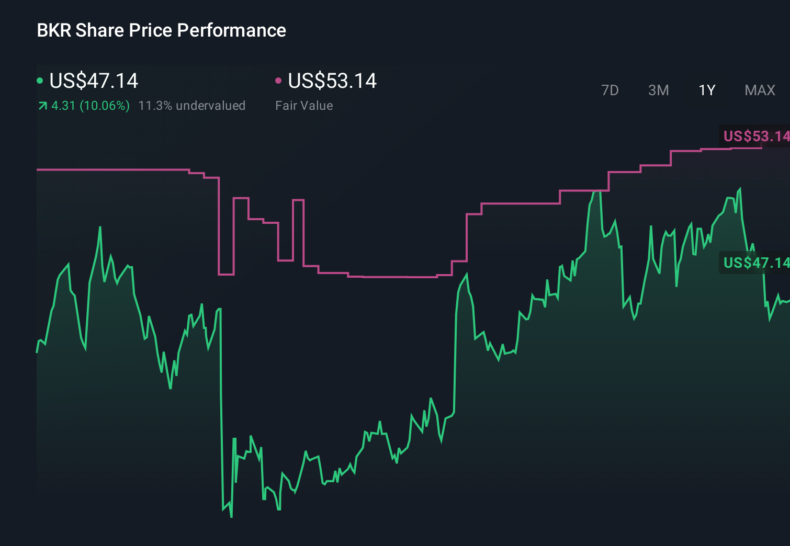Open the MAX historical view
The height and width of the screenshot is (546, 790).
coord(759,90)
